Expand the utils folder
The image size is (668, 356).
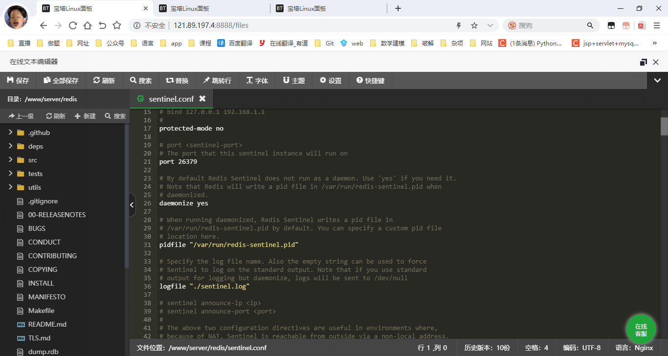coord(11,187)
